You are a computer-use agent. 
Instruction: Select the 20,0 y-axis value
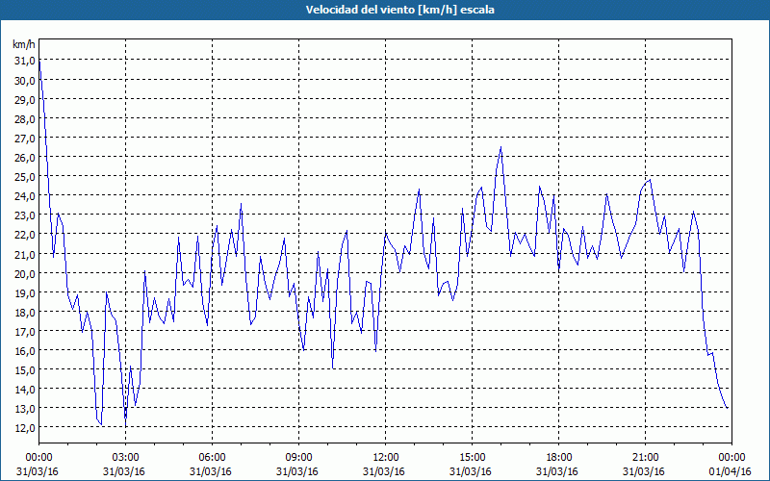pyautogui.click(x=25, y=273)
